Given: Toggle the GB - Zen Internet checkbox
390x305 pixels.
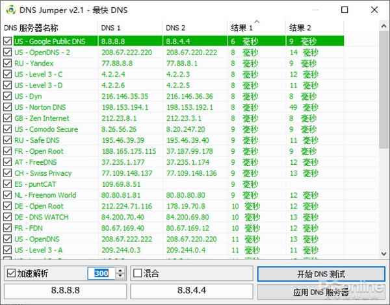Looking at the screenshot, I should (7, 118).
